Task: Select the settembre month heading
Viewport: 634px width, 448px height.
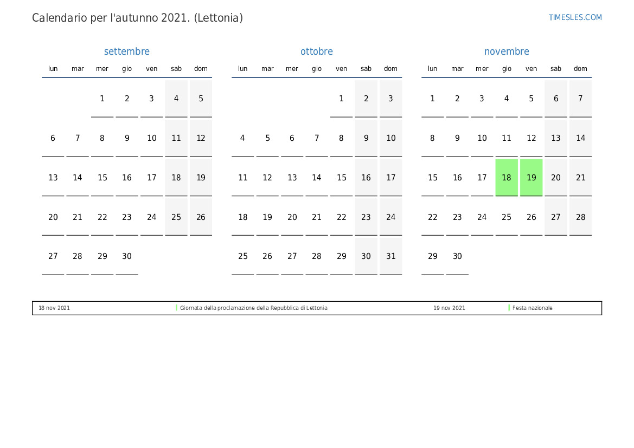Action: point(127,51)
